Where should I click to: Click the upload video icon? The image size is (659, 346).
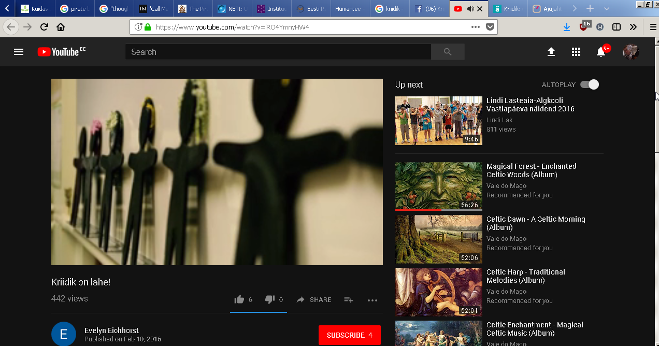coord(551,52)
